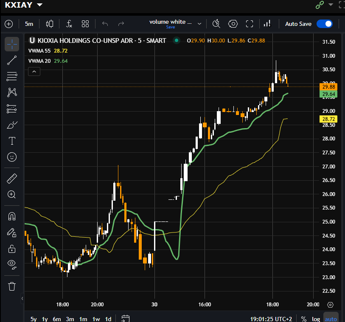345x322 pixels.
Task: Open the candlestick chart style menu
Action: [50, 24]
